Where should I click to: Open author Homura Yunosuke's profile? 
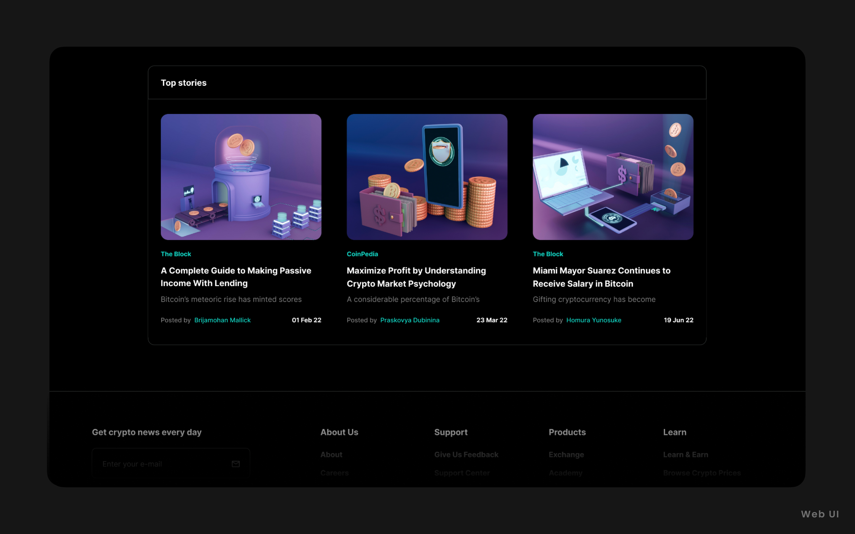pyautogui.click(x=593, y=320)
